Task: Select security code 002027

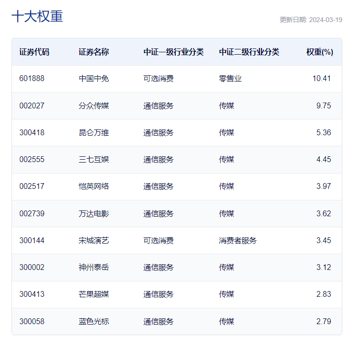Action: [x=32, y=105]
